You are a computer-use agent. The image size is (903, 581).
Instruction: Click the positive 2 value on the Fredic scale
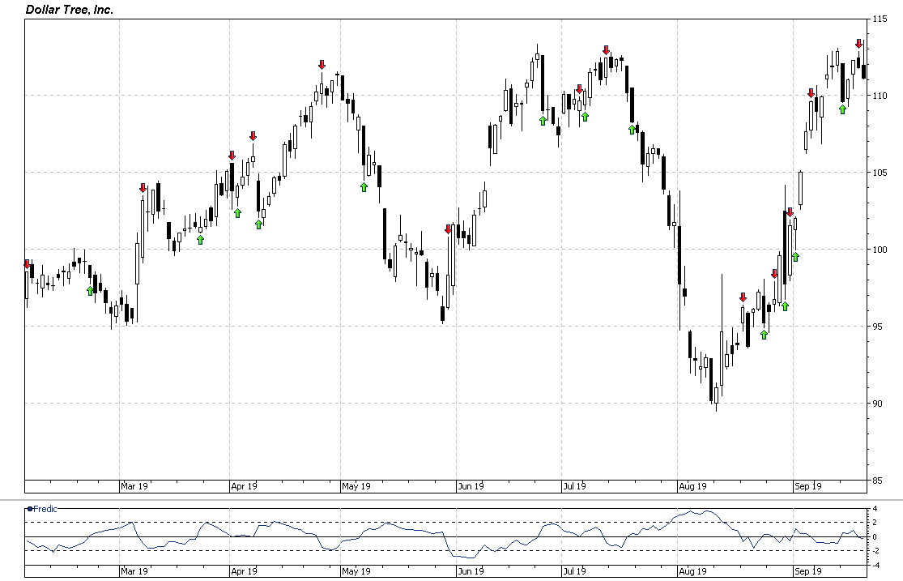pos(875,523)
